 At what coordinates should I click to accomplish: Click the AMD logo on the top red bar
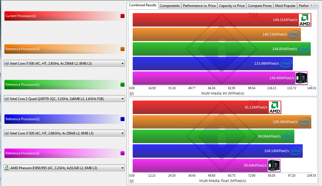point(305,20)
